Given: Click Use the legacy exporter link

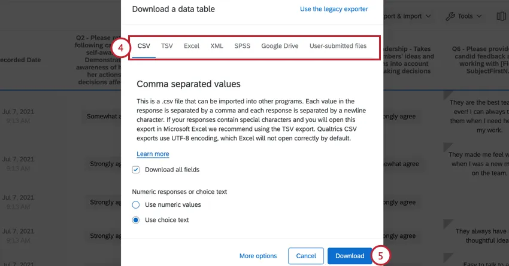Looking at the screenshot, I should click(334, 9).
